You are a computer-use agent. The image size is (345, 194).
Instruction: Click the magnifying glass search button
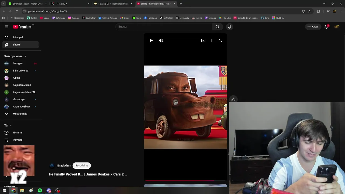(218, 27)
